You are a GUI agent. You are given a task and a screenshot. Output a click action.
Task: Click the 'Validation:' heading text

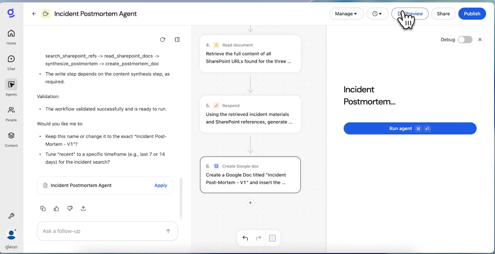[x=48, y=96]
